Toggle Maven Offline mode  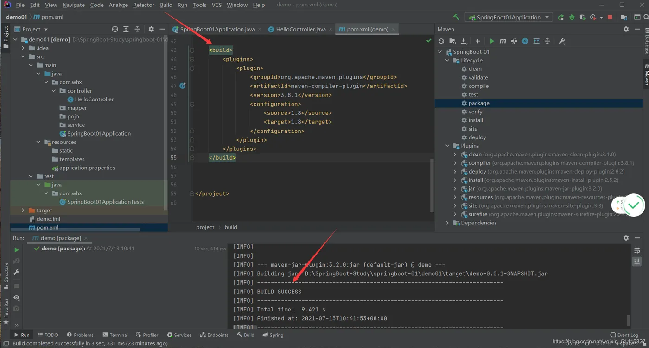coord(525,41)
